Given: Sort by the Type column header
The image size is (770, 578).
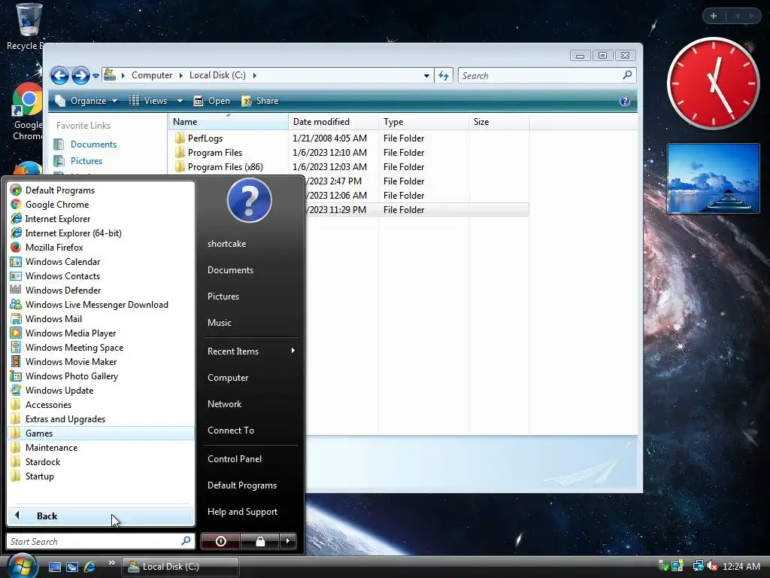Looking at the screenshot, I should 423,121.
